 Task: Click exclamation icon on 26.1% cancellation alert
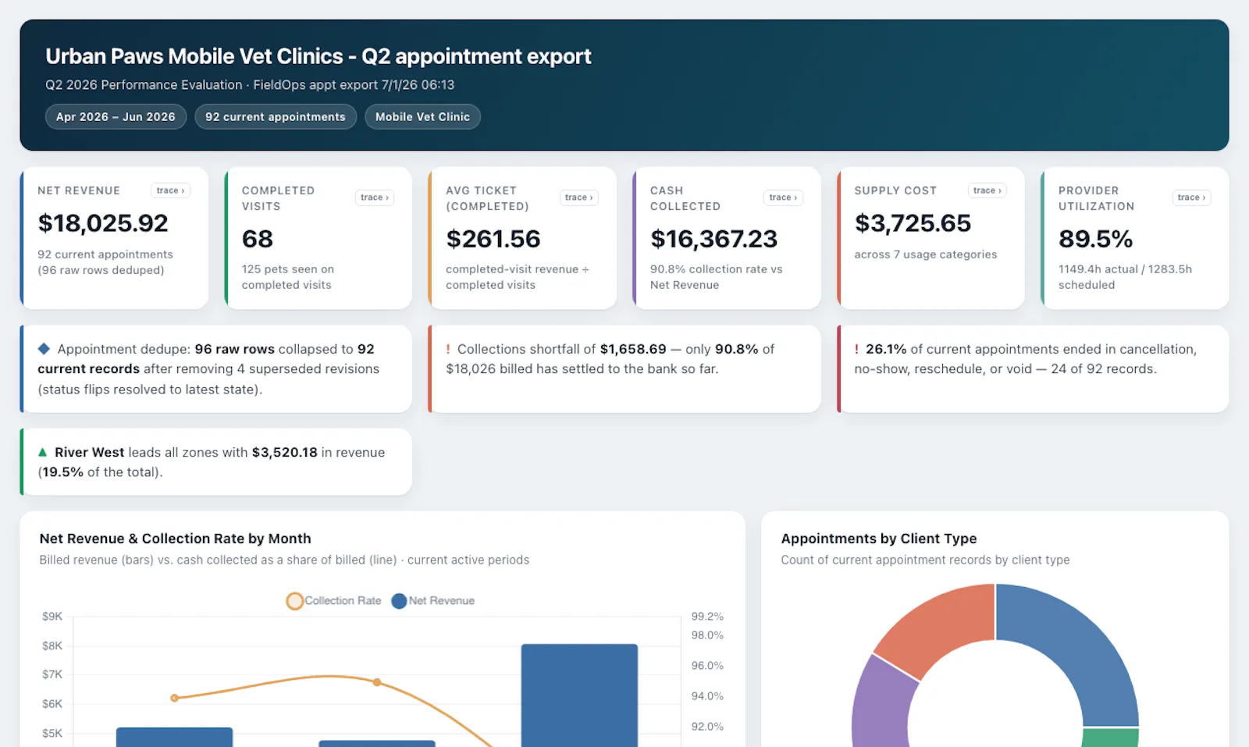click(x=856, y=349)
